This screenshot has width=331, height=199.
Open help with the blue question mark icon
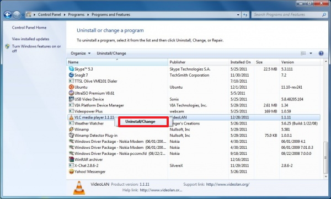[x=321, y=53]
